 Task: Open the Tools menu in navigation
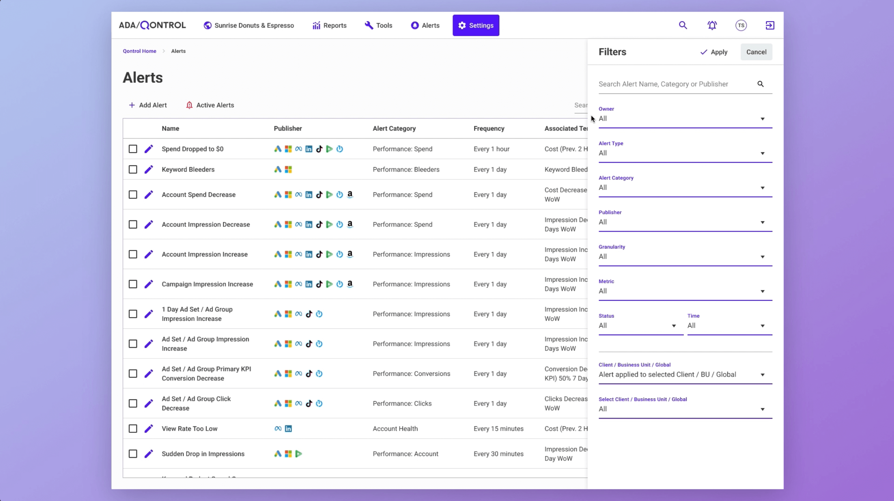click(378, 25)
